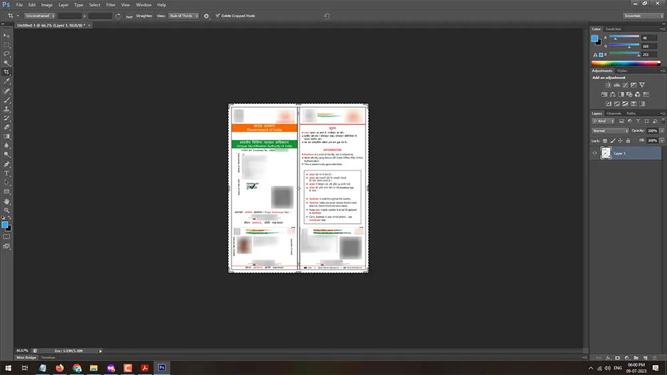Open the Rule of Thirds overlay dropdown
This screenshot has width=667, height=375.
(x=184, y=16)
